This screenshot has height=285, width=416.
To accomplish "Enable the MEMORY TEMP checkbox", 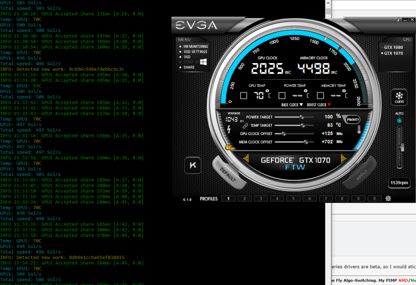I will [x=321, y=96].
